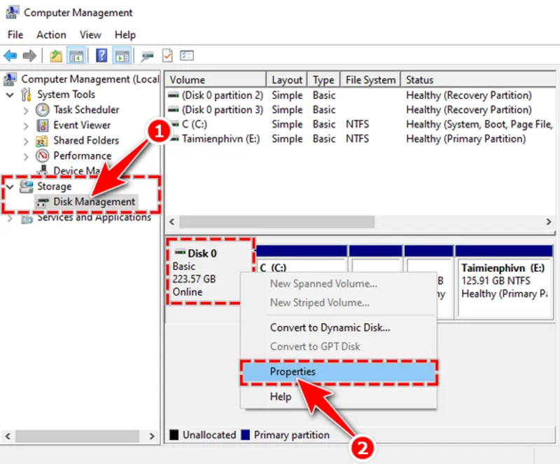The height and width of the screenshot is (464, 560).
Task: Collapse the System Tools branch
Action: click(x=10, y=95)
